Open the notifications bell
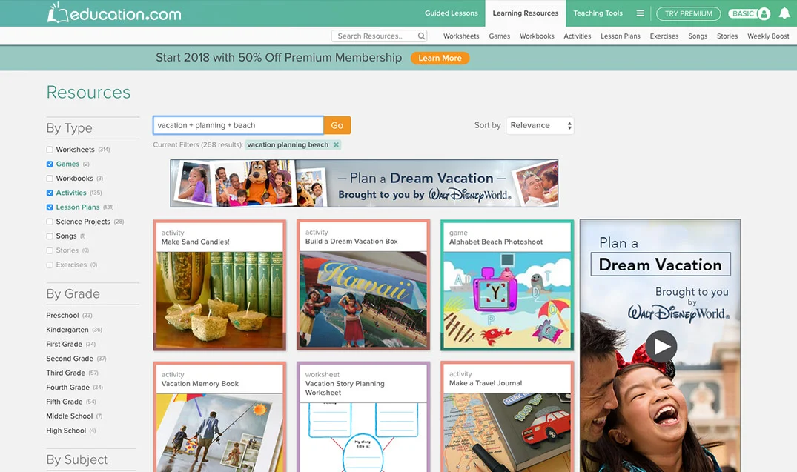Viewport: 797px width, 472px height. tap(784, 13)
